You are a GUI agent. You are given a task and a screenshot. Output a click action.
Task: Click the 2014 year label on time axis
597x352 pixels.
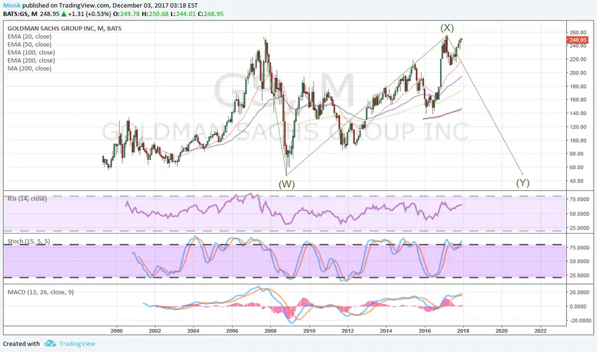(x=386, y=331)
